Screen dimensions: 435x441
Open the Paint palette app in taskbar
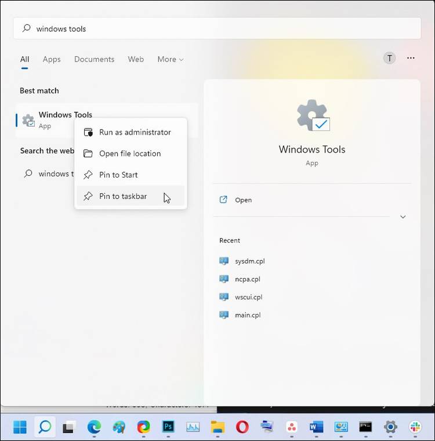119,427
